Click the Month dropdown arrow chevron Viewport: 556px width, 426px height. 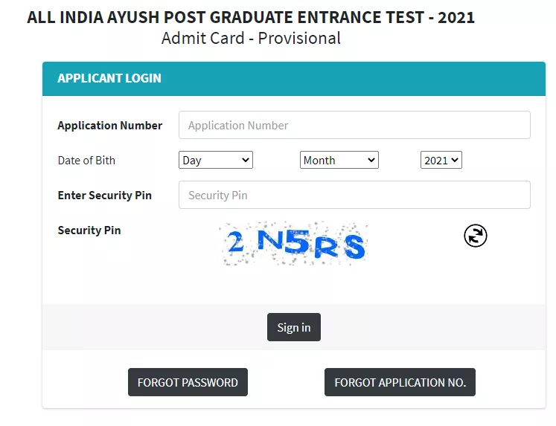[x=371, y=160]
